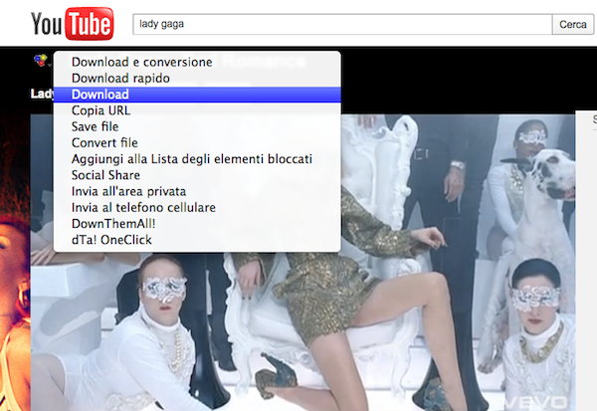Select Aggiungi alla Lista degli elementi bloccati
The image size is (597, 411).
197,159
